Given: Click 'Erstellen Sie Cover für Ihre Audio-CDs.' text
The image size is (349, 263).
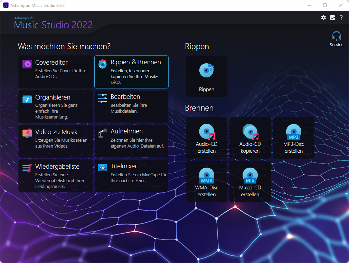Looking at the screenshot, I should click(60, 74).
